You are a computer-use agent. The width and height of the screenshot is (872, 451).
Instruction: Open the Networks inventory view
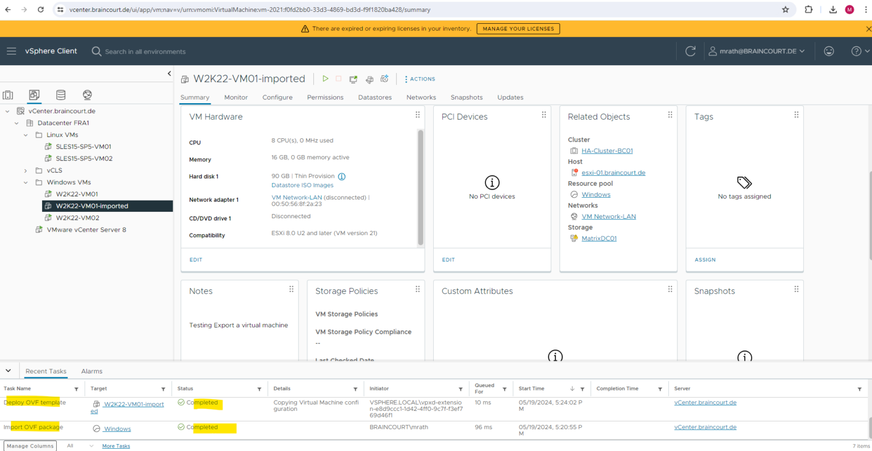87,95
